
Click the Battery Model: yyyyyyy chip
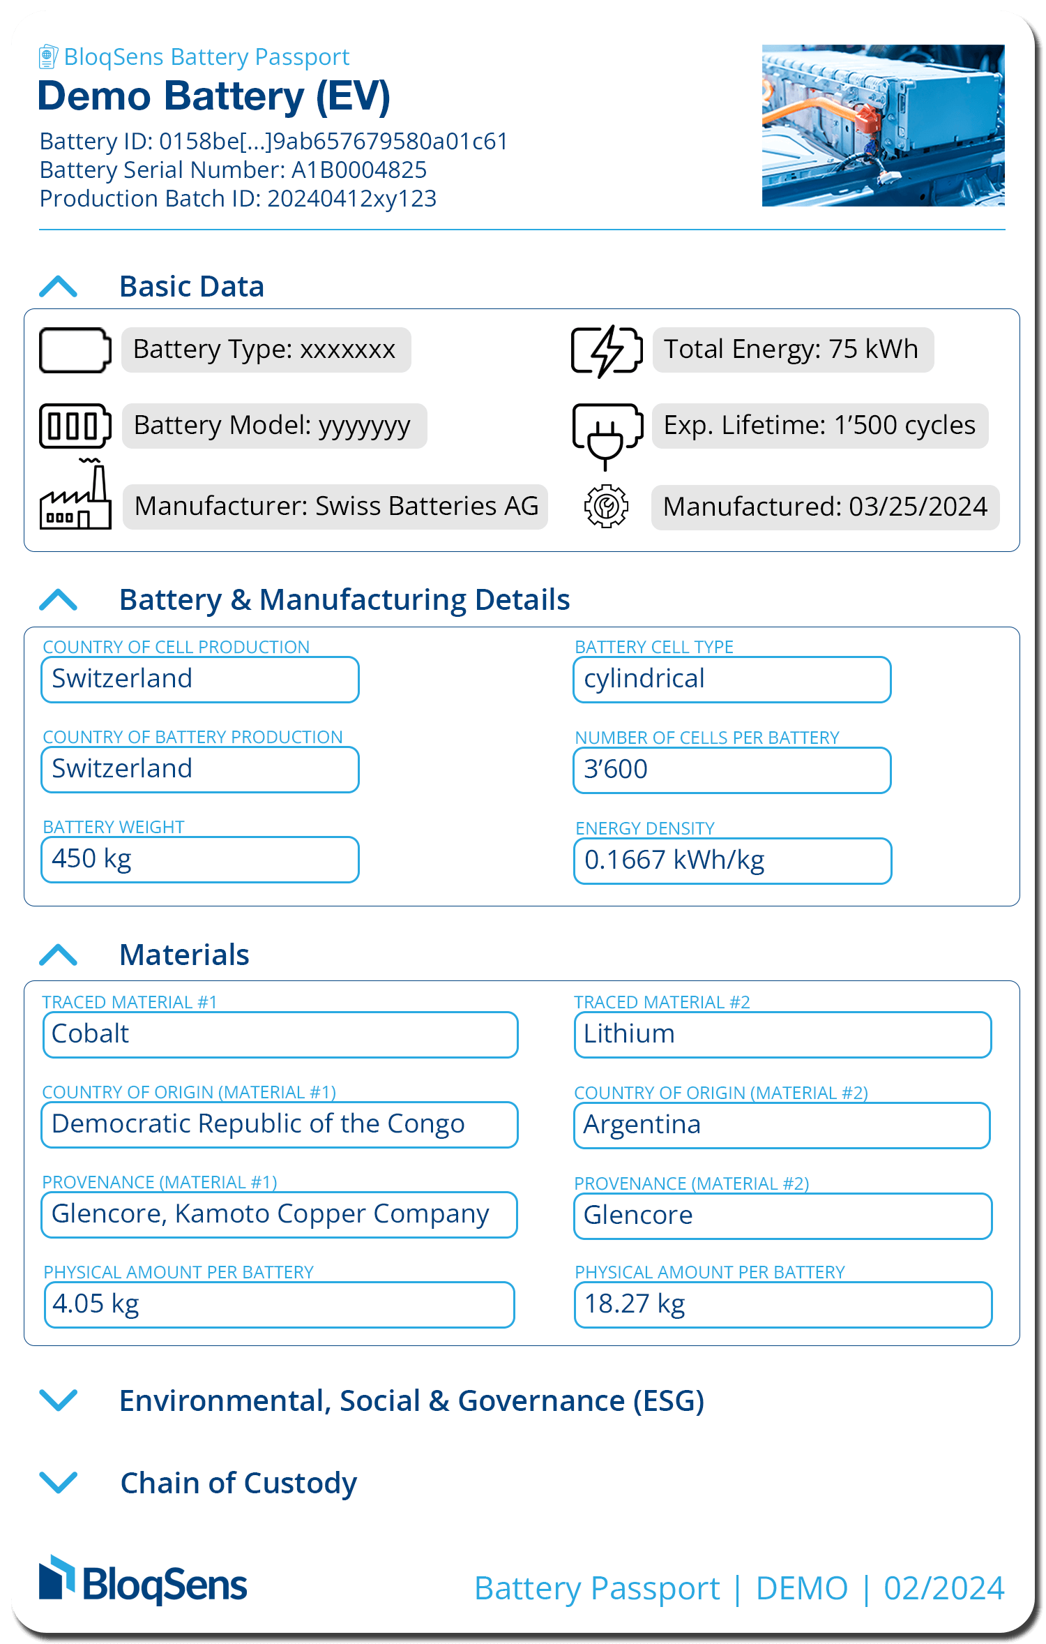coord(274,426)
